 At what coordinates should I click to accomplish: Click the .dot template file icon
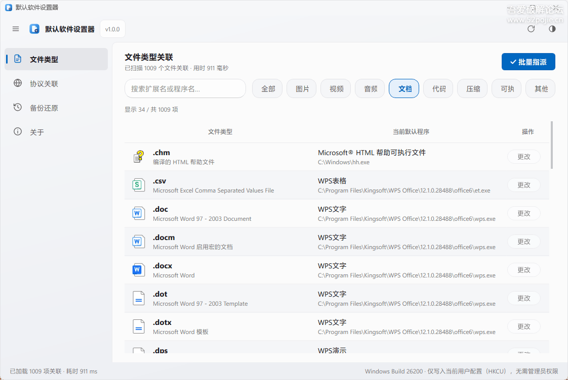coord(138,298)
